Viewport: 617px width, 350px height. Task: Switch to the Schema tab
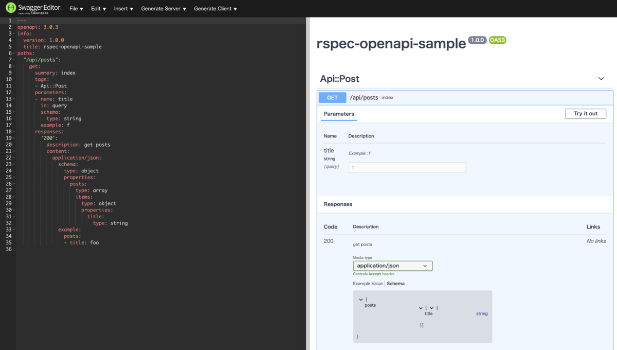(395, 284)
